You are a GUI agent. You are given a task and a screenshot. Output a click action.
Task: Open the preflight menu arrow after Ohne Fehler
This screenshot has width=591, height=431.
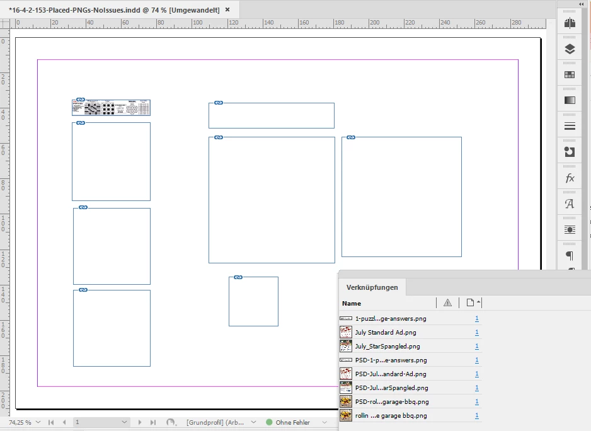pos(324,422)
